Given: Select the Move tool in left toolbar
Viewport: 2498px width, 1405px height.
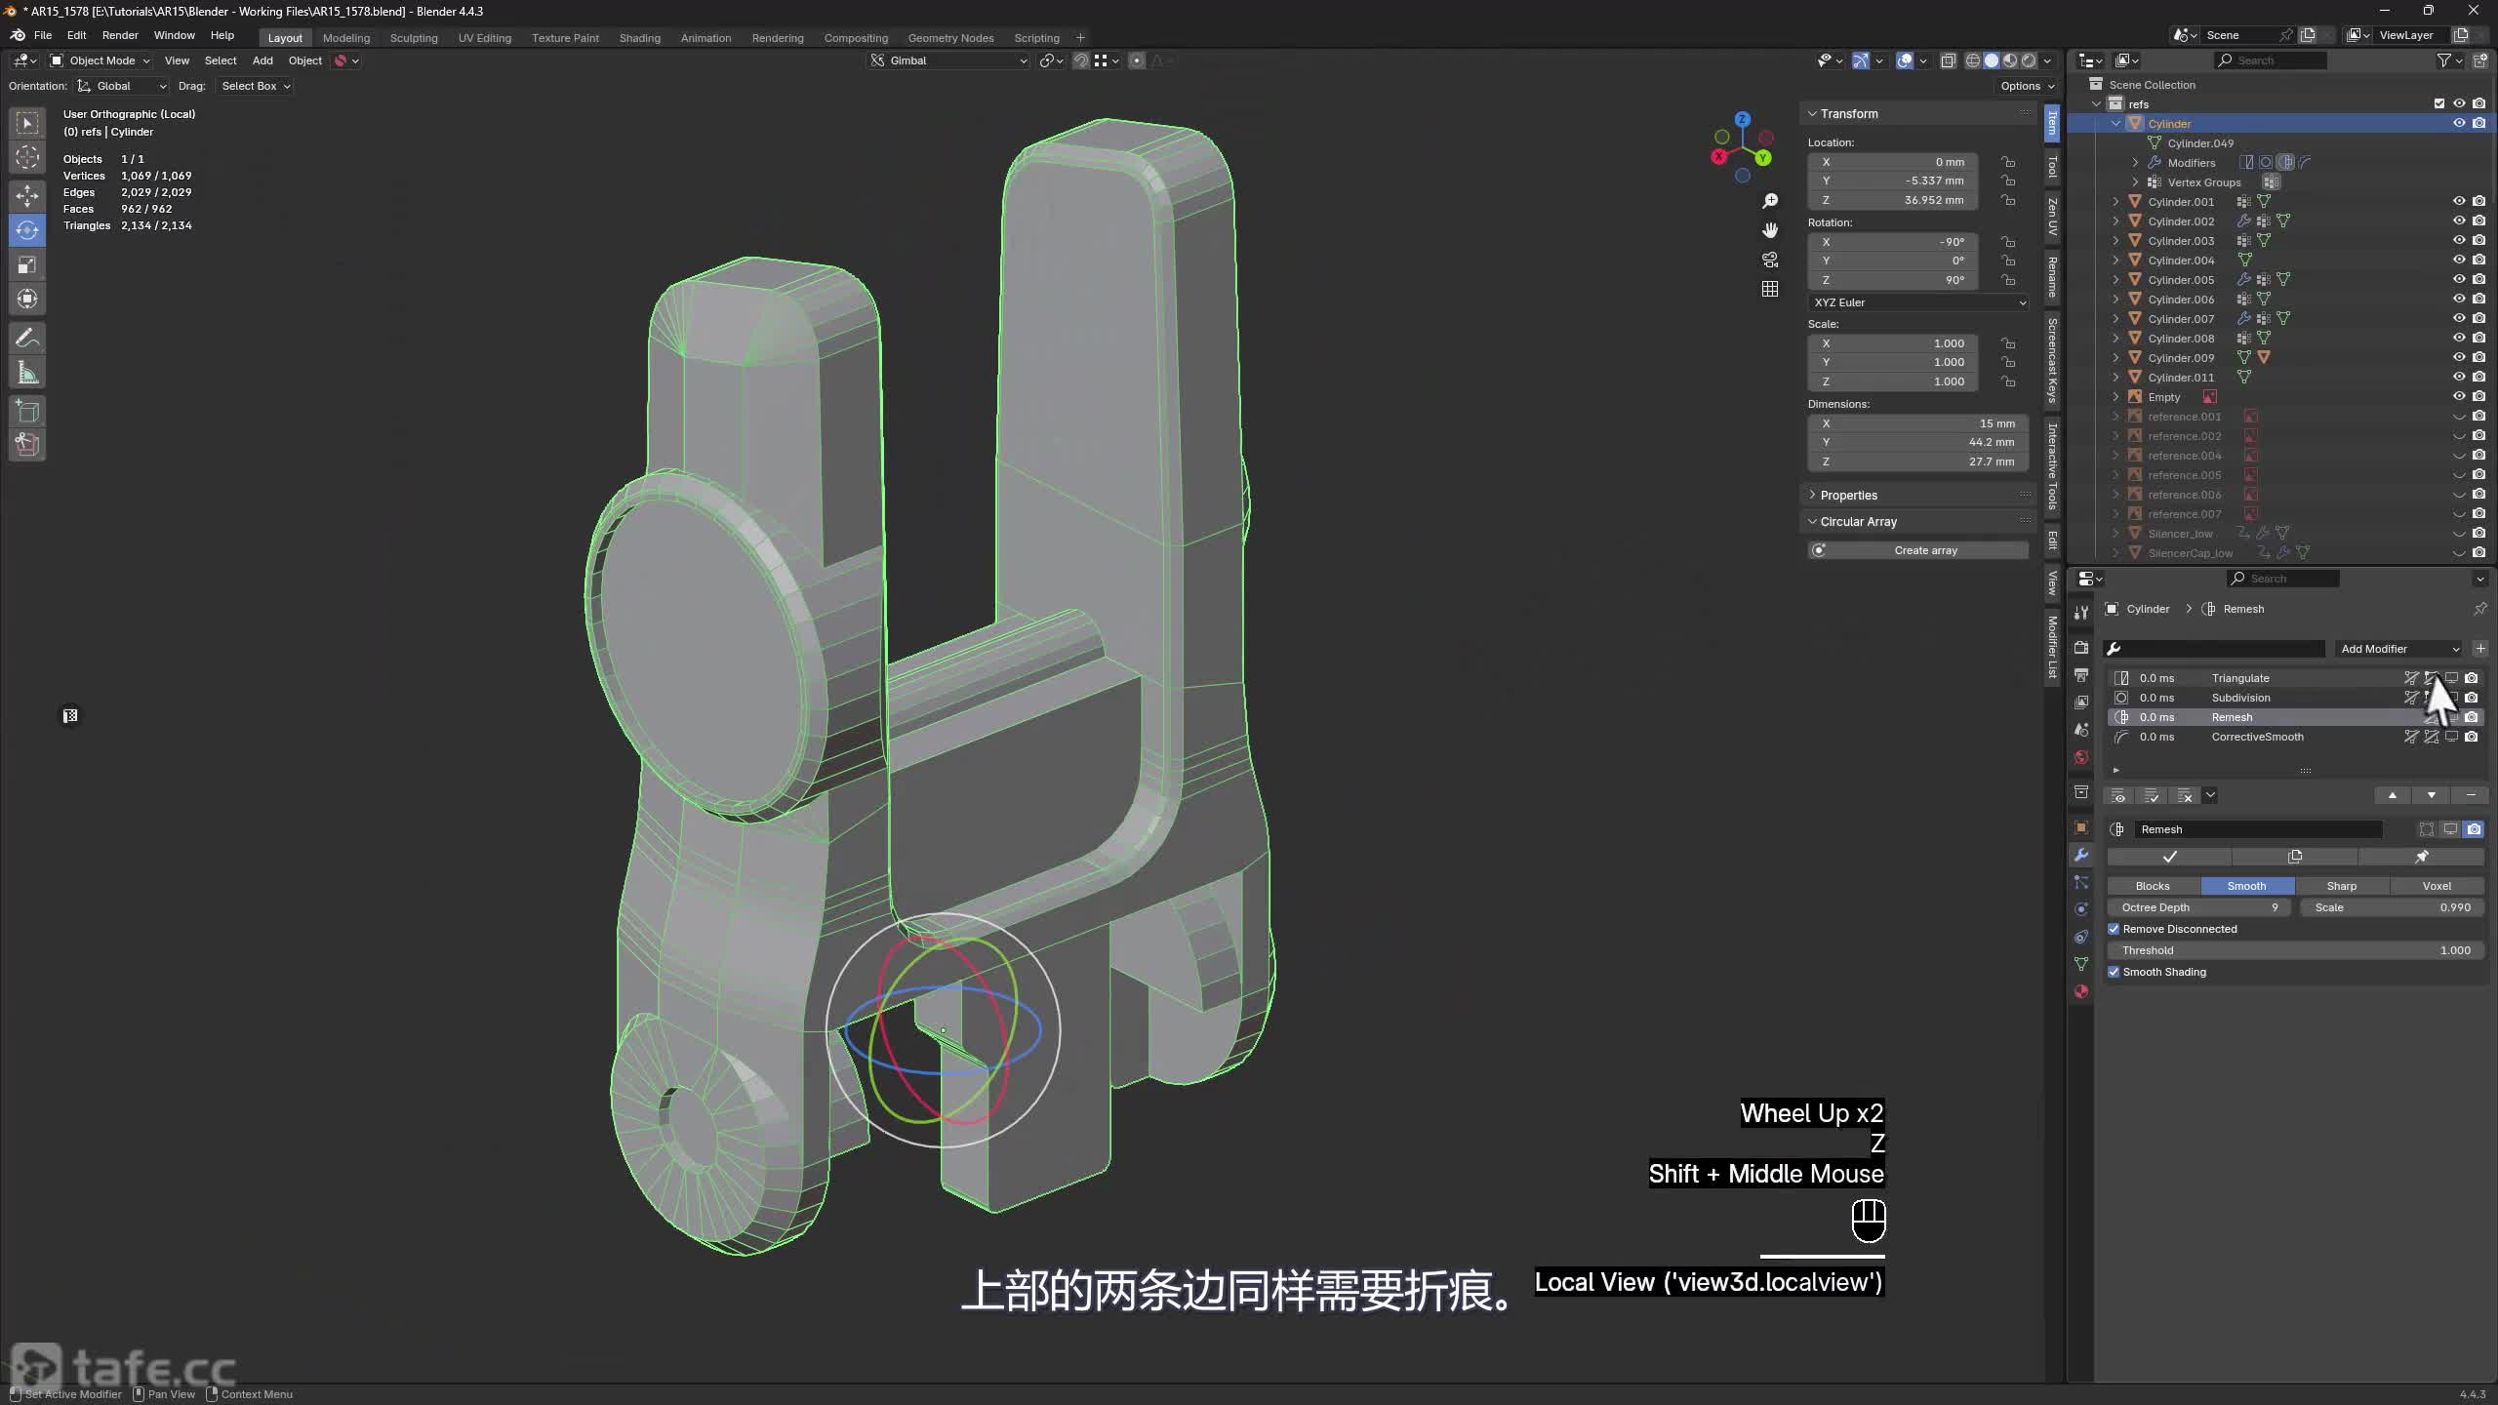Looking at the screenshot, I should [27, 195].
